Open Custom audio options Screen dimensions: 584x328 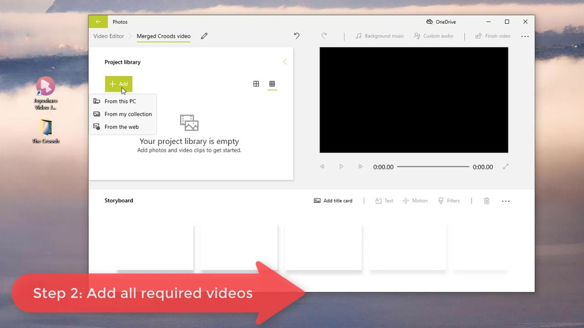pos(434,36)
